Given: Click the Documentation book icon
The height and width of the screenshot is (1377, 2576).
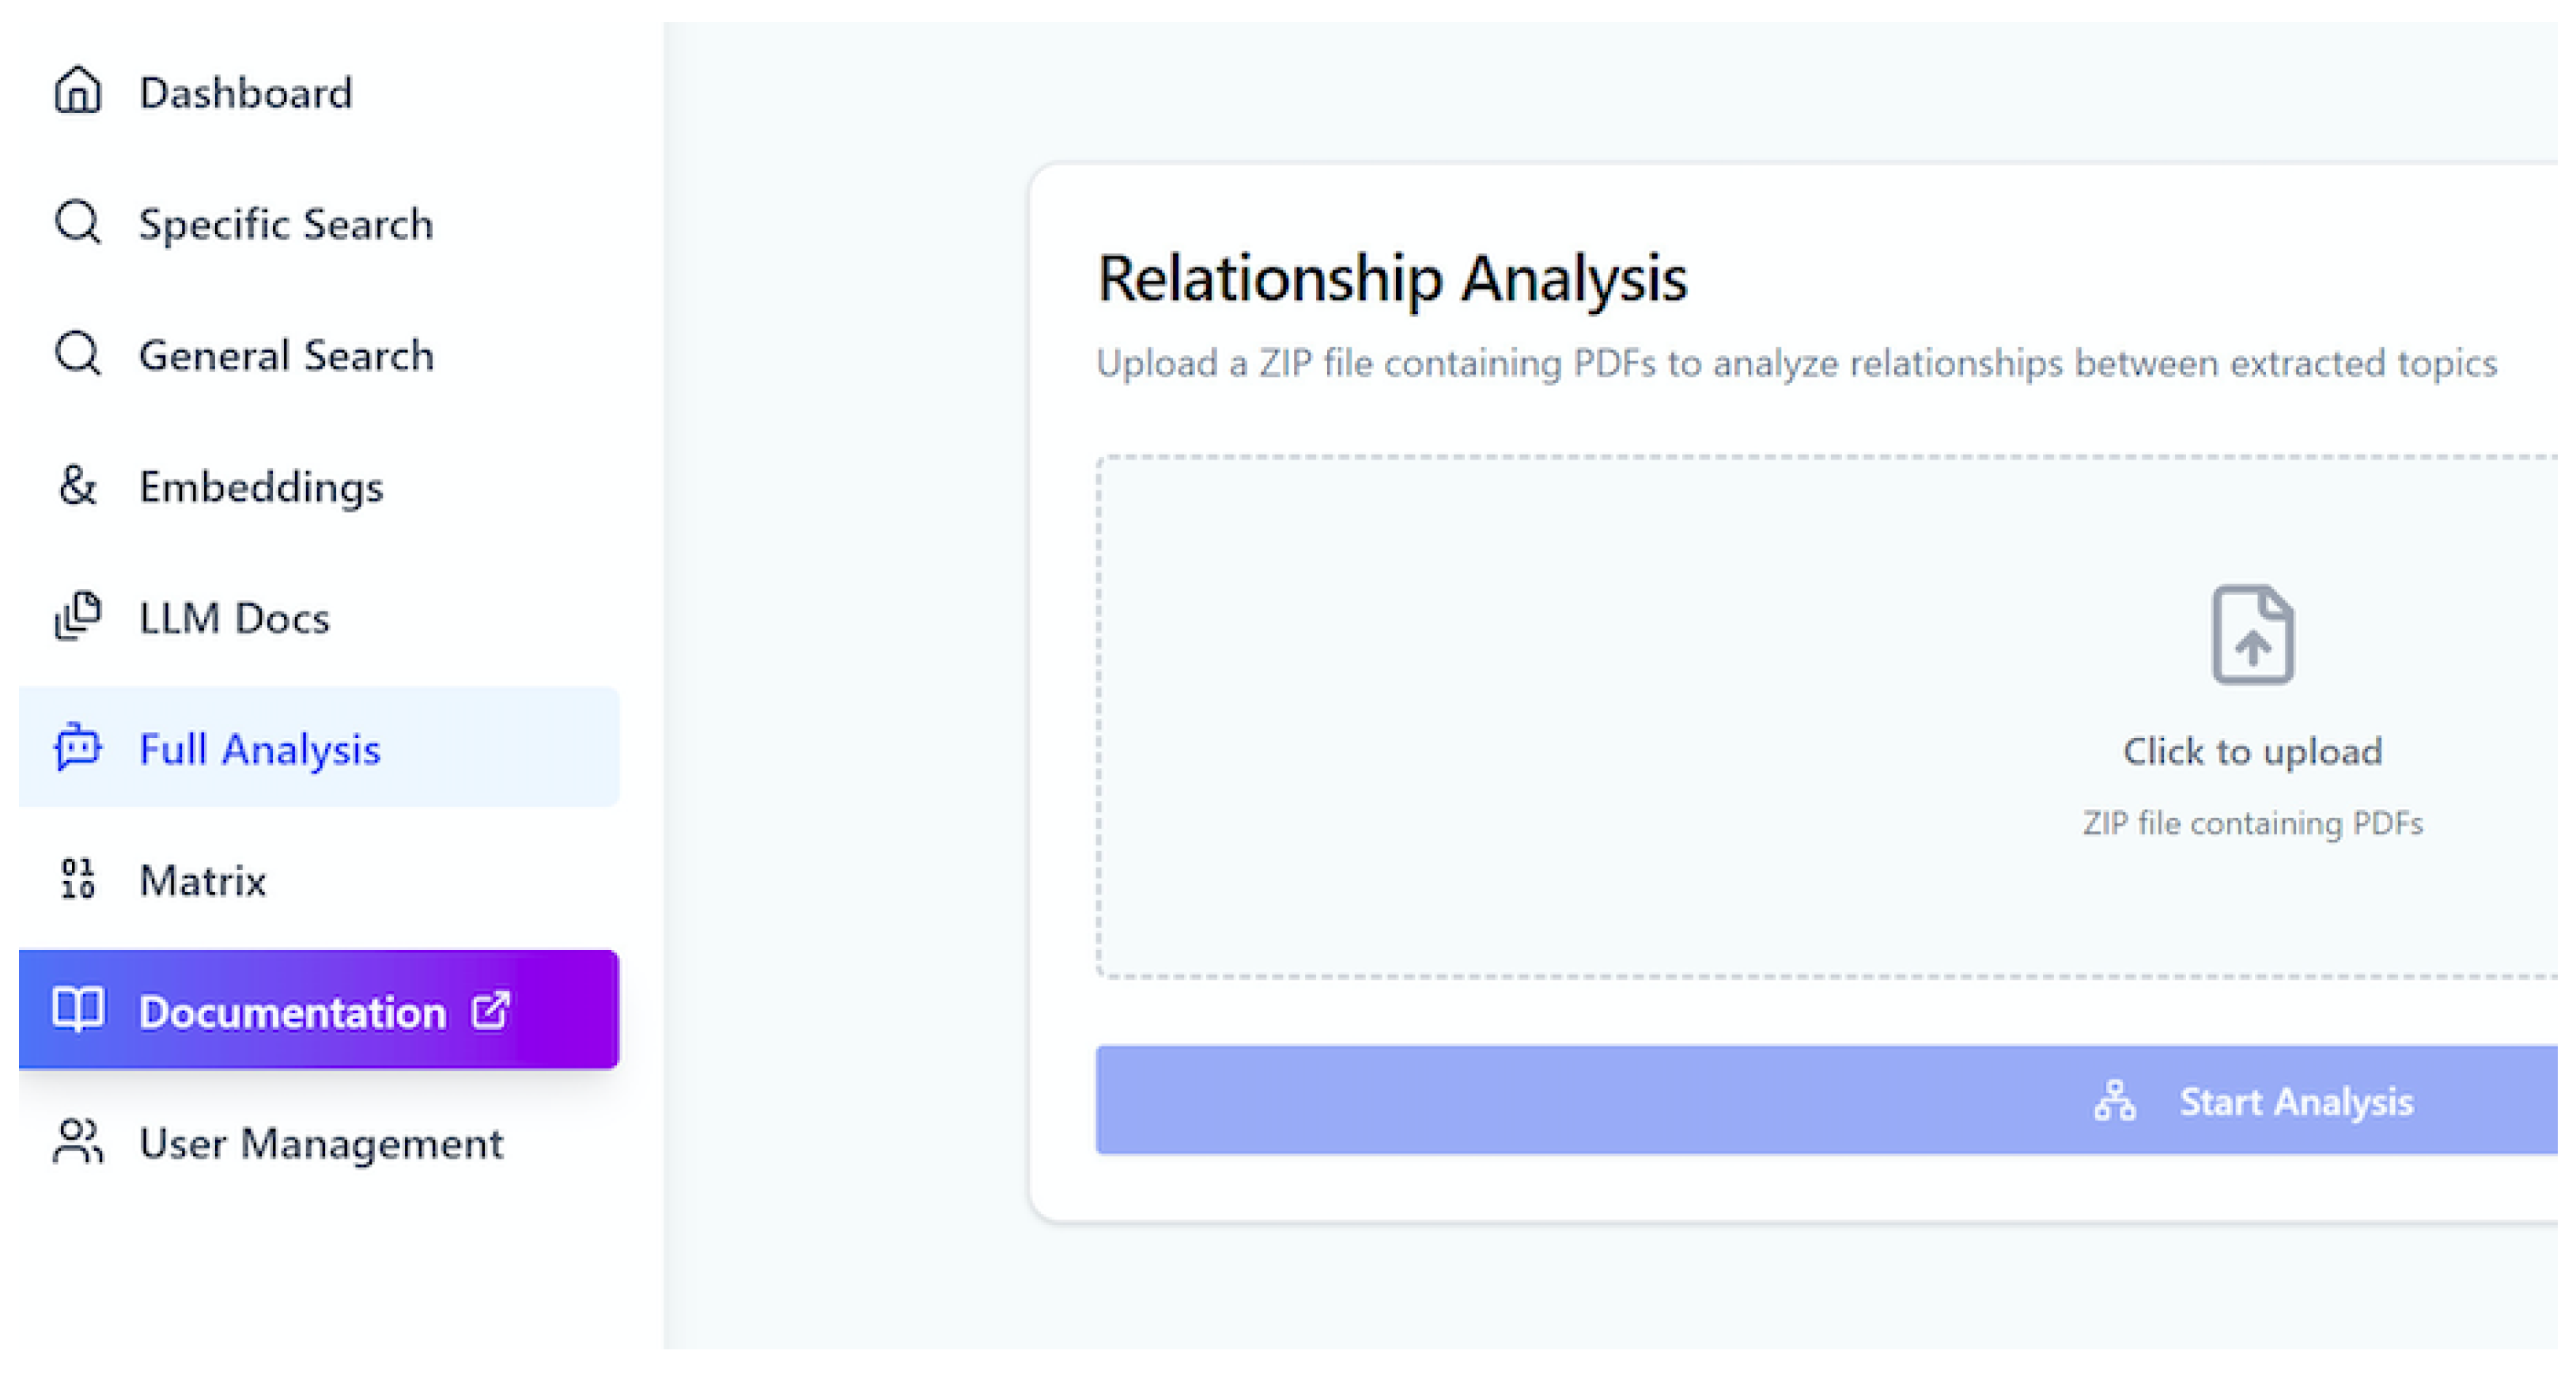Looking at the screenshot, I should coord(77,1010).
